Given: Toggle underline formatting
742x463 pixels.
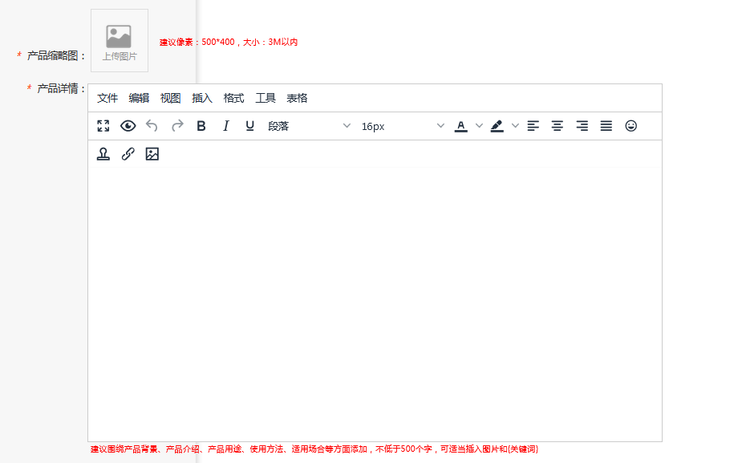Looking at the screenshot, I should (249, 126).
